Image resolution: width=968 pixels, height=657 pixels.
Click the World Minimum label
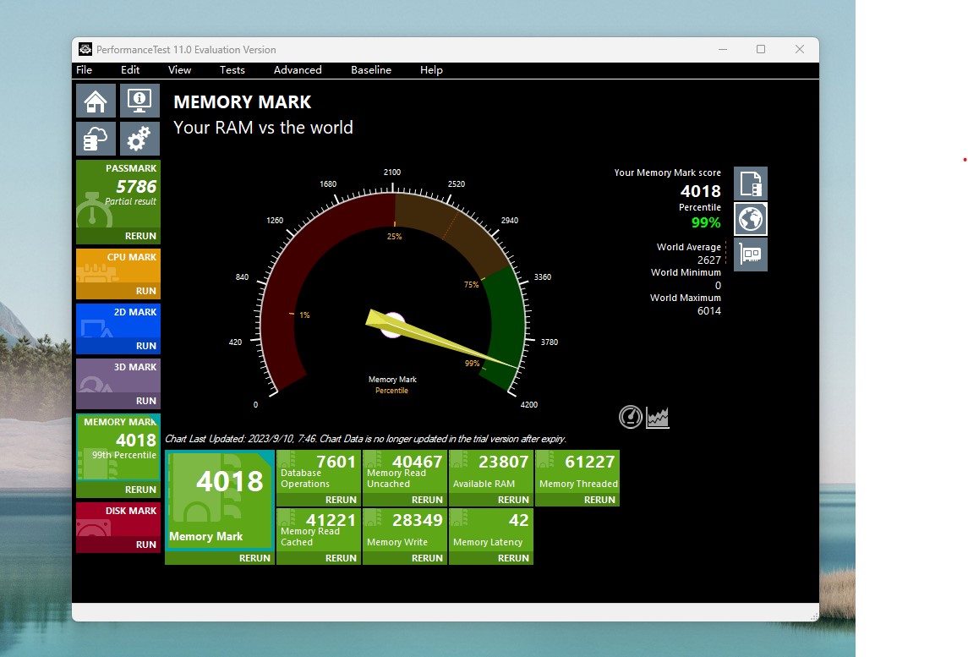point(686,272)
